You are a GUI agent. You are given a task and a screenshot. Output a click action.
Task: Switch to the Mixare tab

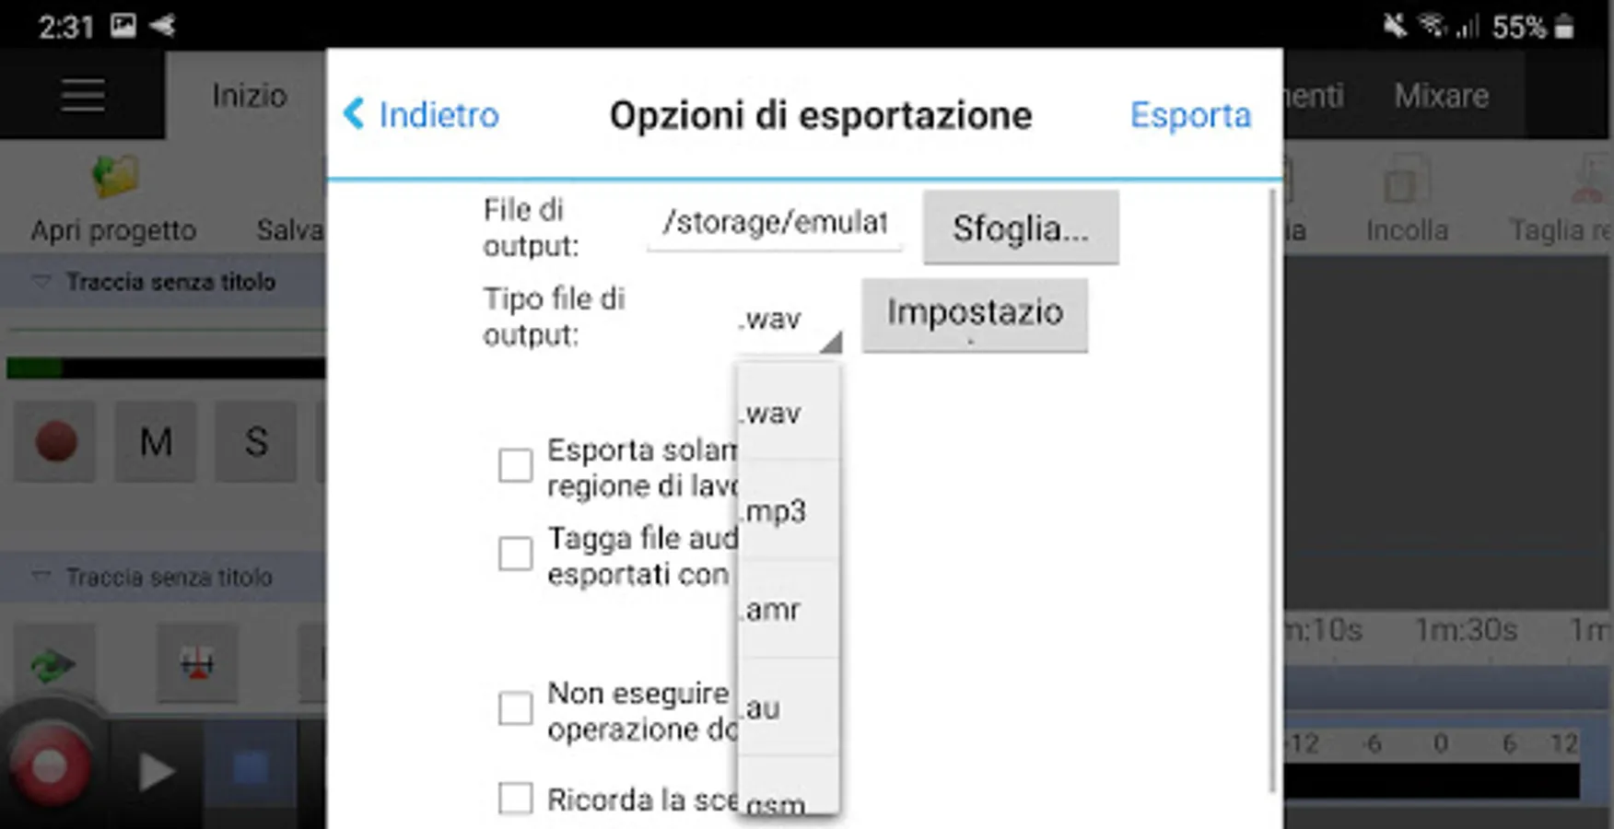click(1441, 96)
